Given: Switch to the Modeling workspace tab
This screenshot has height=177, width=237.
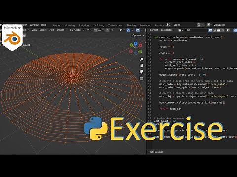Looking at the screenshot, I should click(70, 25).
